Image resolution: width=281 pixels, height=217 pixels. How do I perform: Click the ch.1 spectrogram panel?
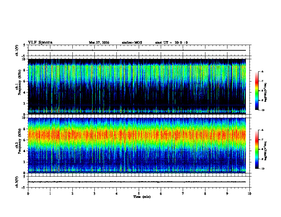pos(137,87)
